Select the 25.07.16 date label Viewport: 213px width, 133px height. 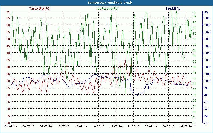tap(151, 126)
